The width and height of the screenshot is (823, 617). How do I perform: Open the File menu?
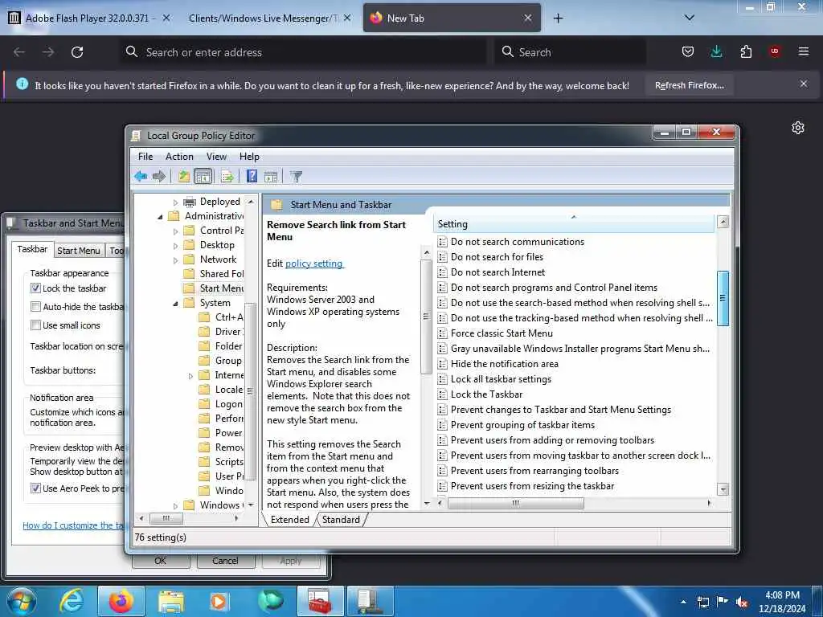point(145,157)
